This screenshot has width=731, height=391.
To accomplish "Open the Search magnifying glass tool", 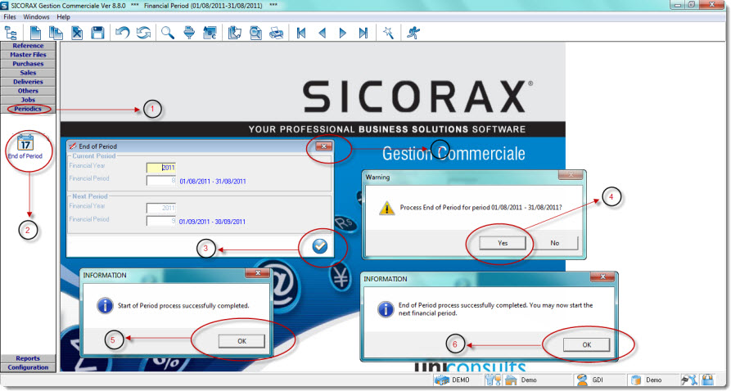I will tap(167, 33).
